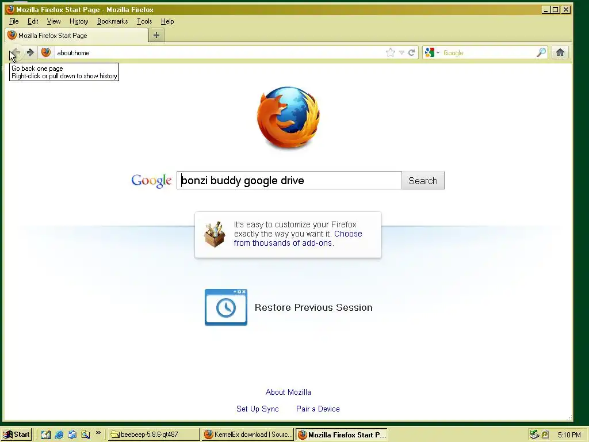Open the About Mozilla link
The width and height of the screenshot is (589, 442).
[288, 392]
